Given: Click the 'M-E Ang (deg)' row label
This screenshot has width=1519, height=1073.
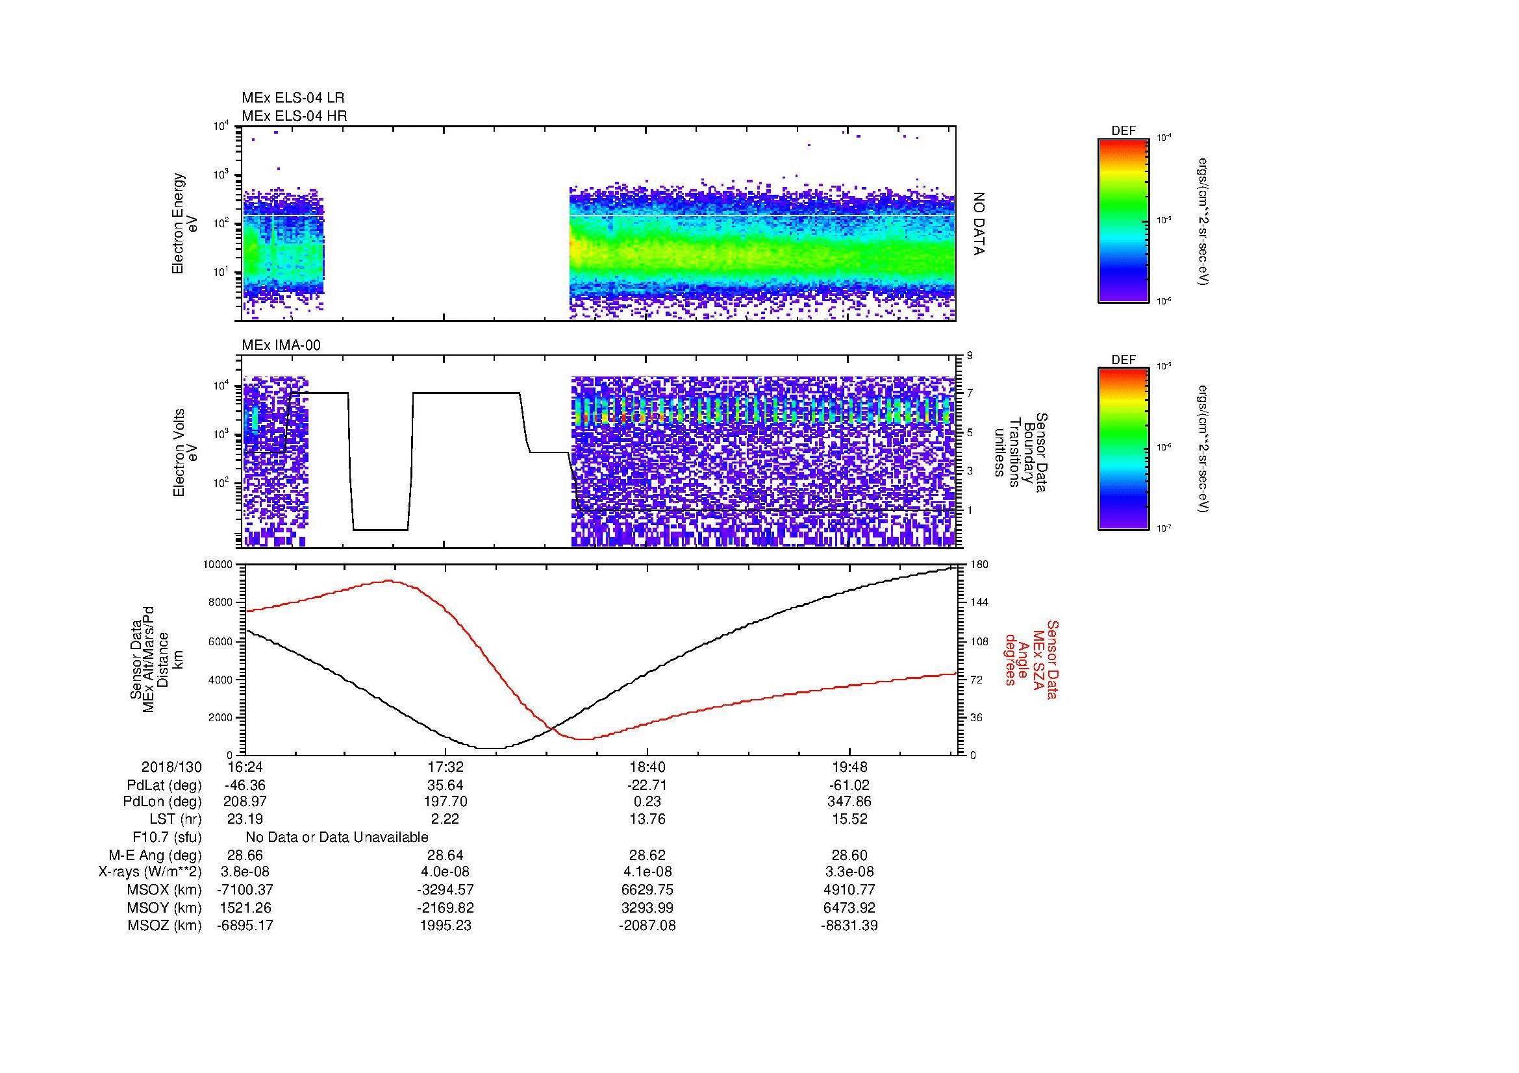Looking at the screenshot, I should tap(155, 856).
